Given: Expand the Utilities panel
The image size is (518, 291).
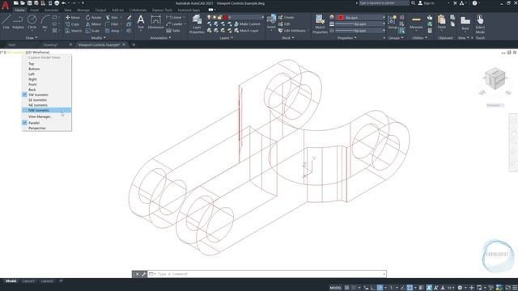Looking at the screenshot, I should click(419, 38).
